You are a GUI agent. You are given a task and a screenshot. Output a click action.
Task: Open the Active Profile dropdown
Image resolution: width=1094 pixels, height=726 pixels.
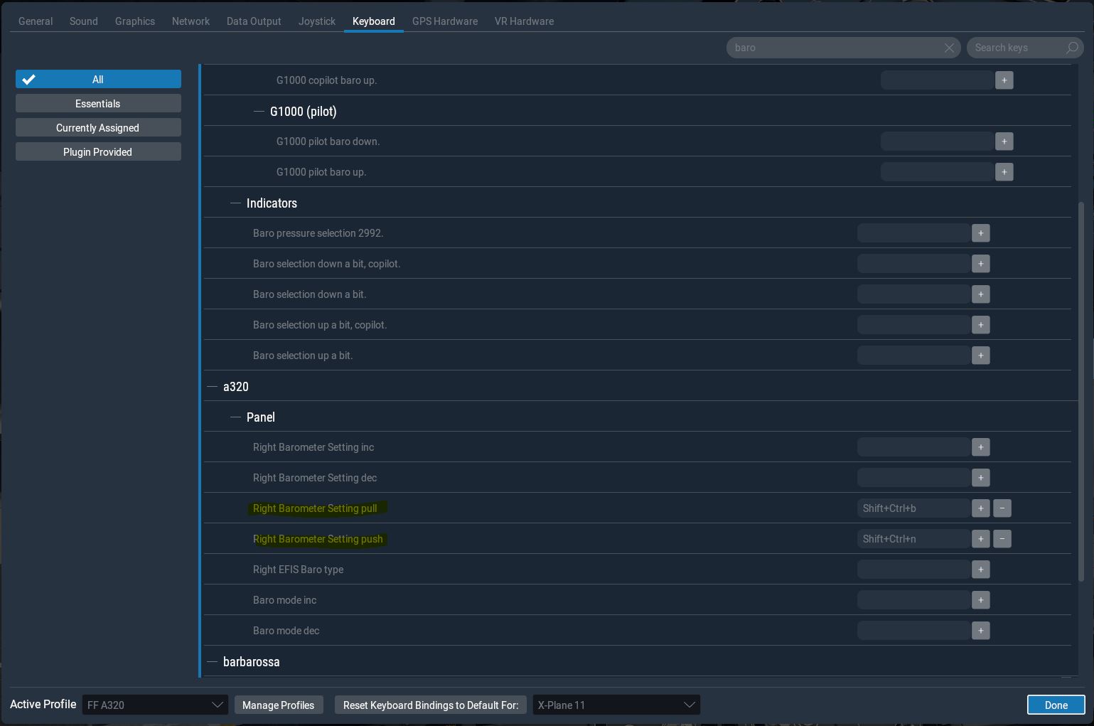tap(155, 705)
